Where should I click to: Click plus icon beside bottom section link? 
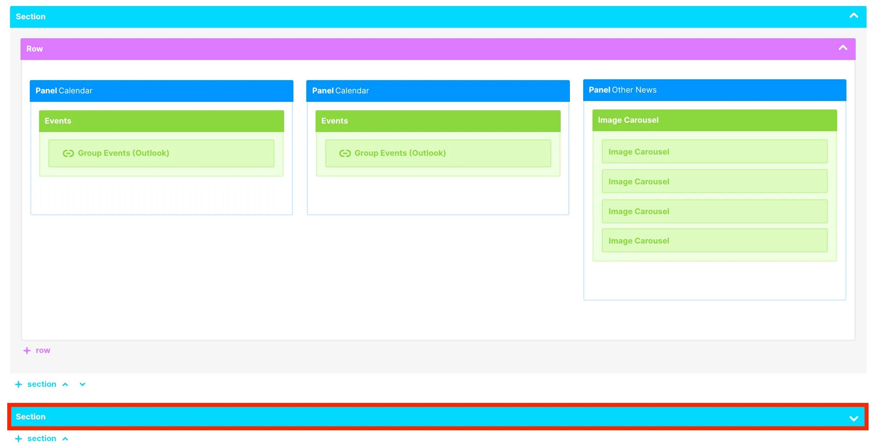tap(19, 439)
